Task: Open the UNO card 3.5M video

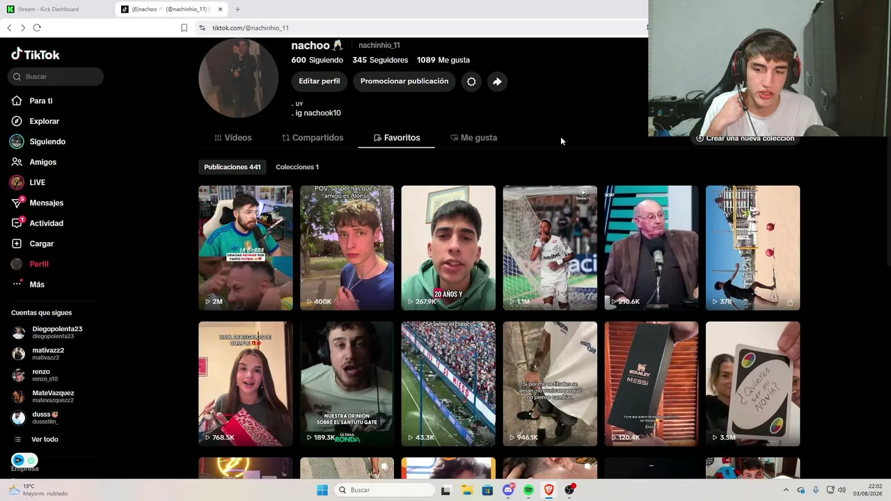Action: coord(753,383)
